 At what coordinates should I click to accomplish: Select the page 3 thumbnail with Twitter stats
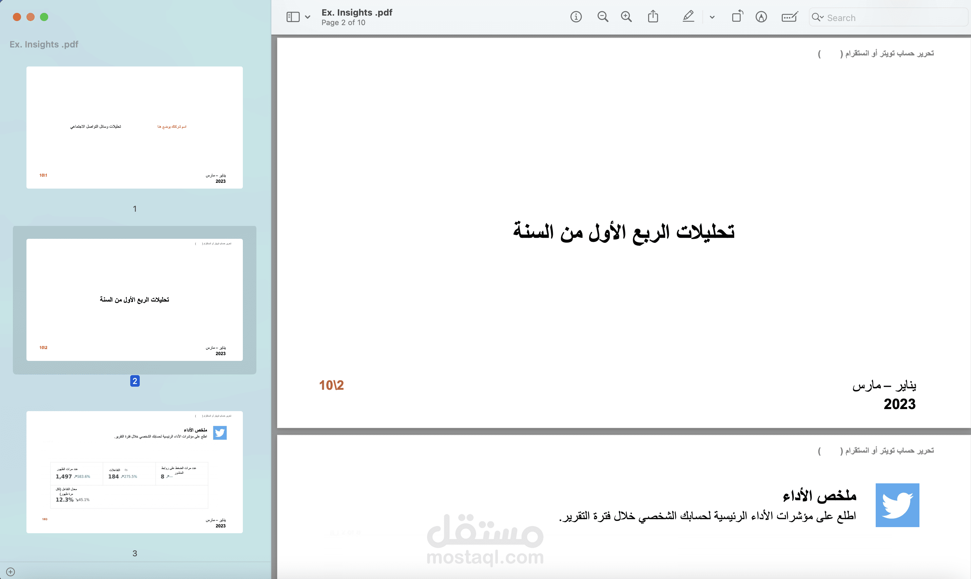click(x=135, y=472)
